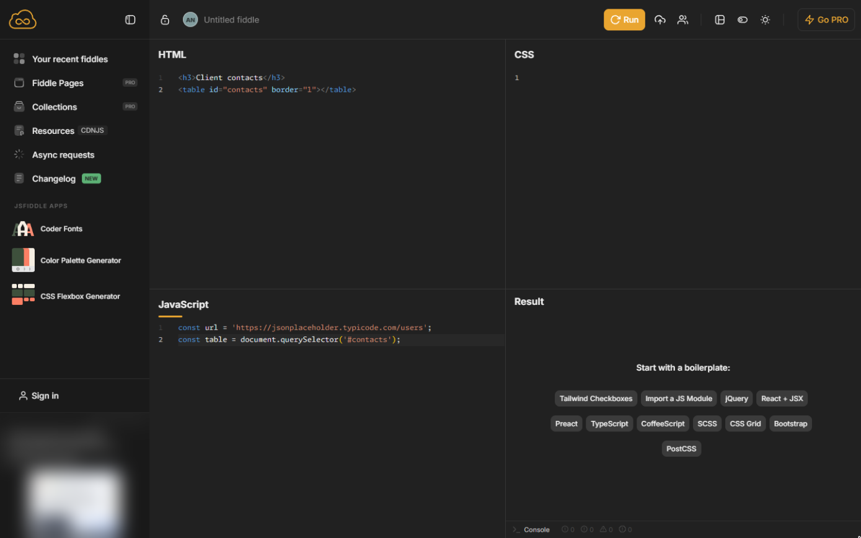Screen dimensions: 861x538
Task: Click the JSFiddle cloud logo
Action: tap(23, 20)
